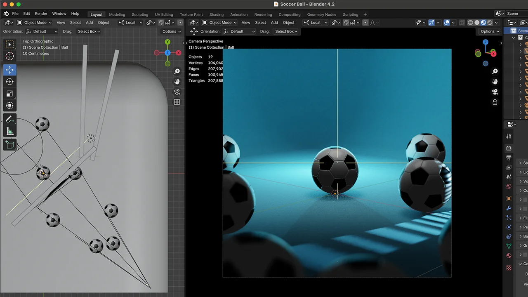The image size is (528, 297).
Task: Switch to Rendered viewport shading sphere
Action: (490, 23)
